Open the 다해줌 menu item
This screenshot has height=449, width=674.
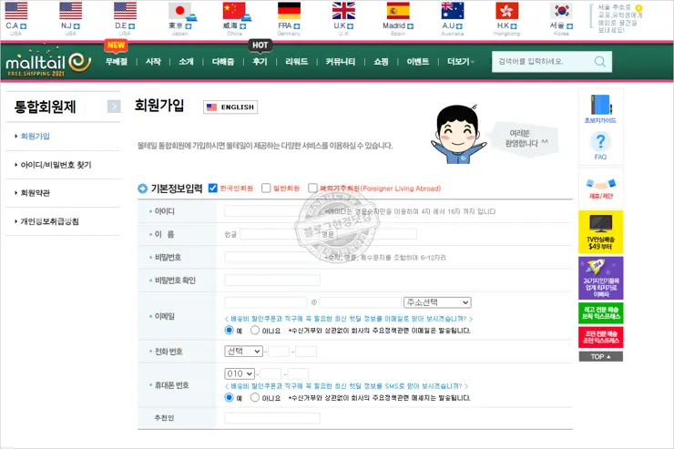(222, 61)
